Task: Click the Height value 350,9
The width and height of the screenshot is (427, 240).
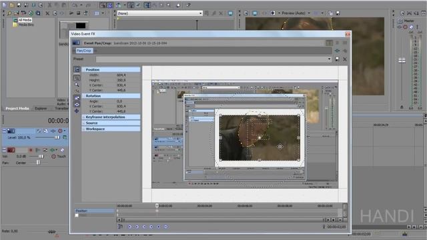Action: pyautogui.click(x=121, y=80)
